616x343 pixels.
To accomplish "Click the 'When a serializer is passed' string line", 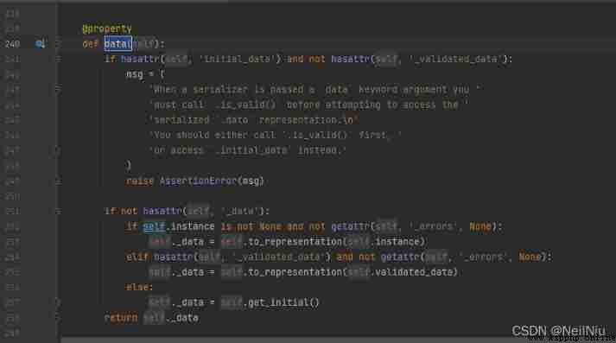I will pos(315,90).
